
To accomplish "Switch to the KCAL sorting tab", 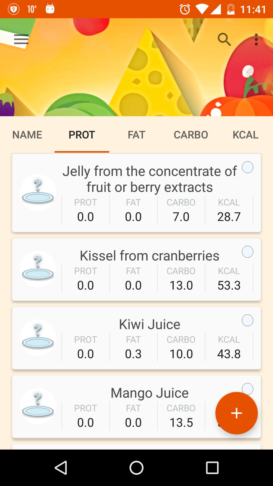I will point(245,135).
